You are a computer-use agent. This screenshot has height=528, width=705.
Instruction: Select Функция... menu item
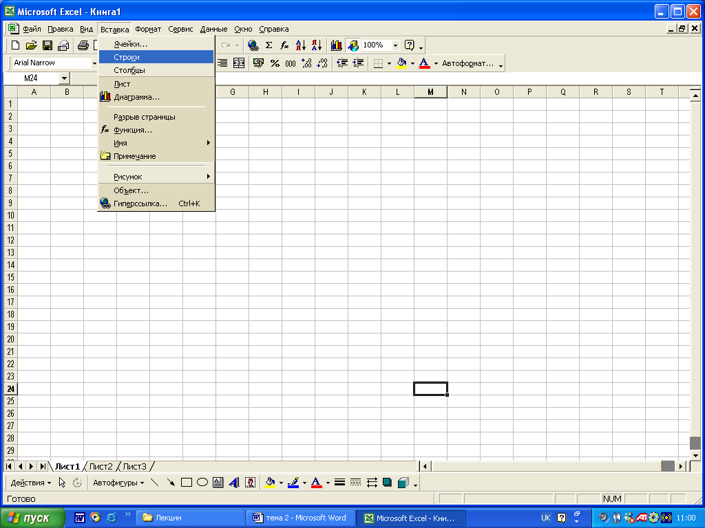pyautogui.click(x=156, y=130)
